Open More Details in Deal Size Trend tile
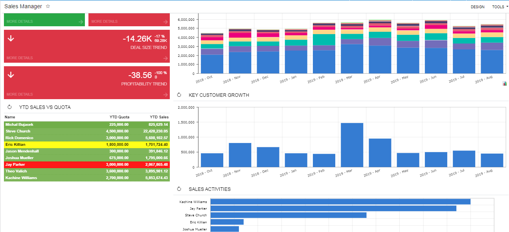Screen dimensions: 509x232 (20, 58)
